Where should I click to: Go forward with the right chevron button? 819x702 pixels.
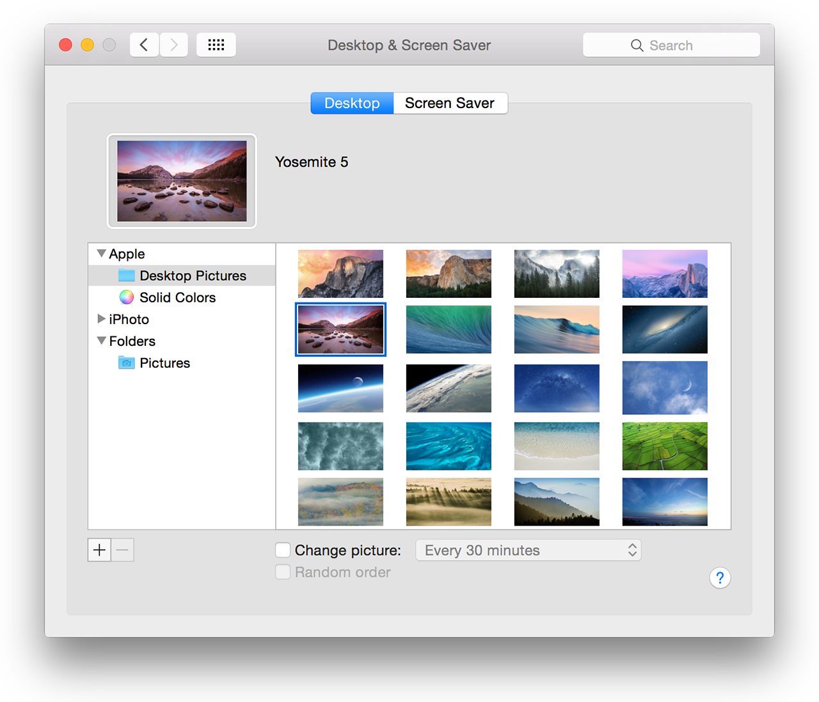click(x=173, y=45)
